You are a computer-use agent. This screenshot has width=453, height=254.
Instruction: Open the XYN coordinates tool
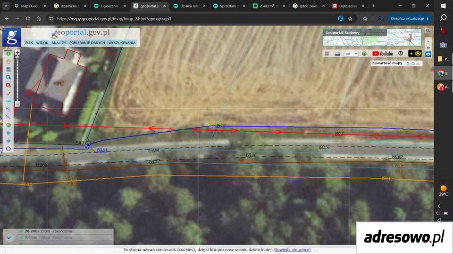point(8,101)
